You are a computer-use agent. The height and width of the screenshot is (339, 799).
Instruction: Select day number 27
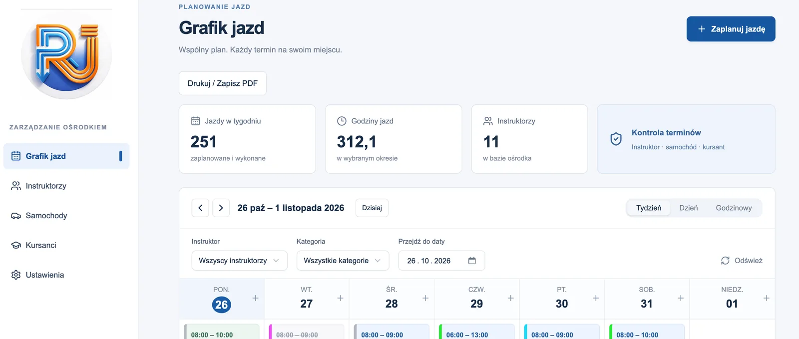(307, 304)
